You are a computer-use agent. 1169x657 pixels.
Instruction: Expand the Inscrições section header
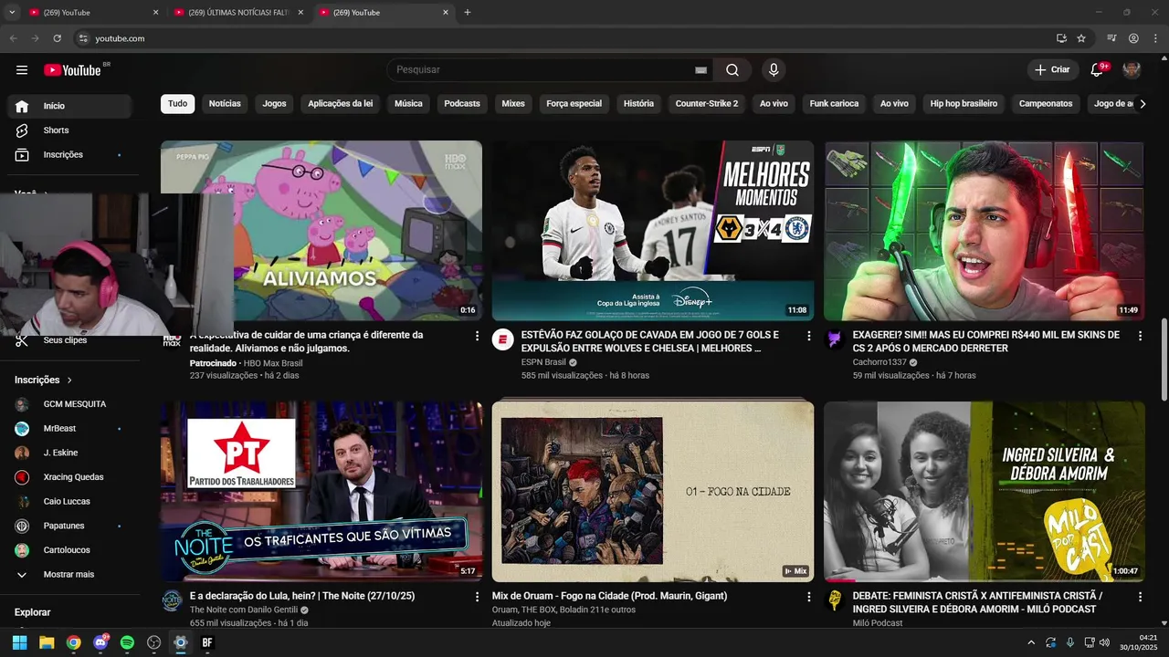[x=43, y=380]
